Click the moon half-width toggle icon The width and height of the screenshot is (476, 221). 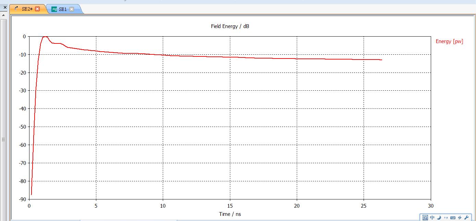(x=439, y=218)
